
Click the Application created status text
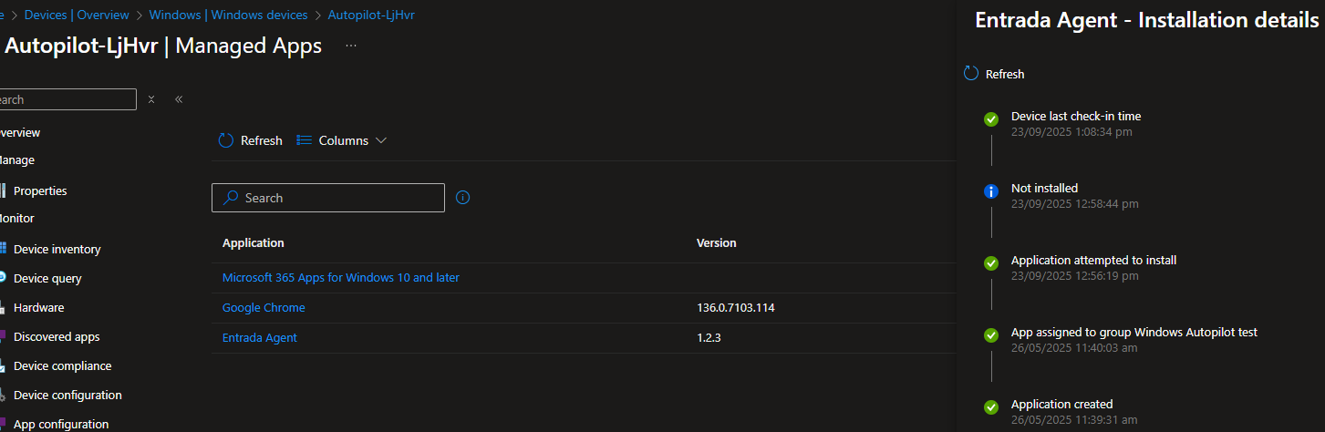coord(1062,404)
